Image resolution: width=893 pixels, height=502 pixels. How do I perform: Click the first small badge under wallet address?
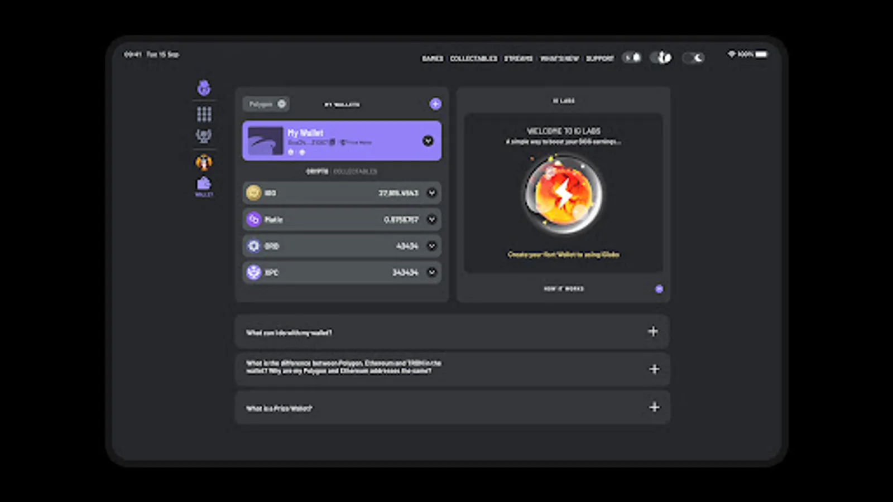290,152
